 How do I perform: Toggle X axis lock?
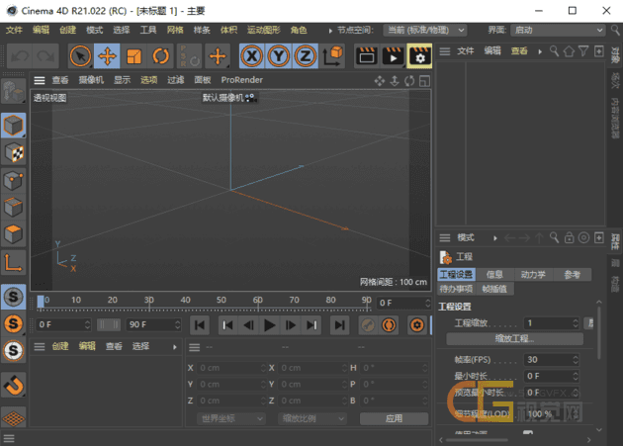[252, 56]
